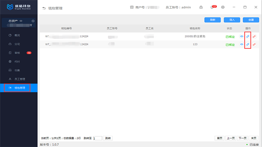View details of wallet 123 via eye icon

point(241,44)
